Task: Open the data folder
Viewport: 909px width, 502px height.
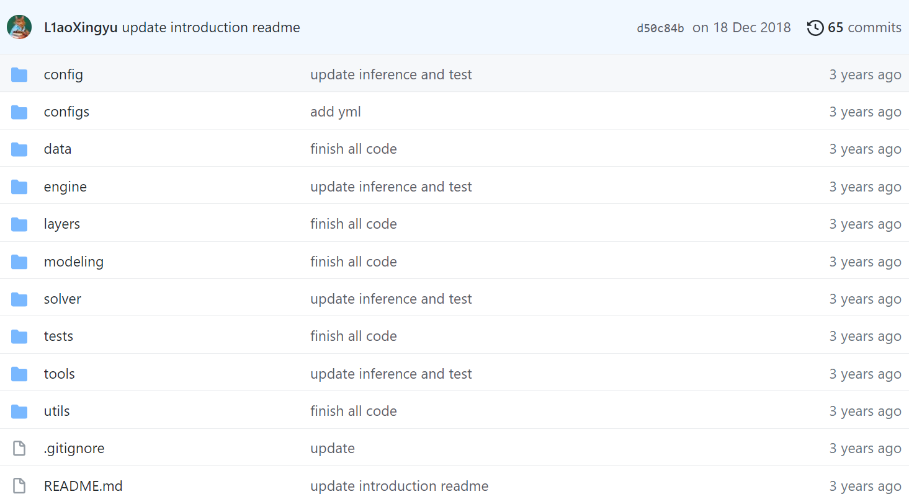Action: (58, 149)
